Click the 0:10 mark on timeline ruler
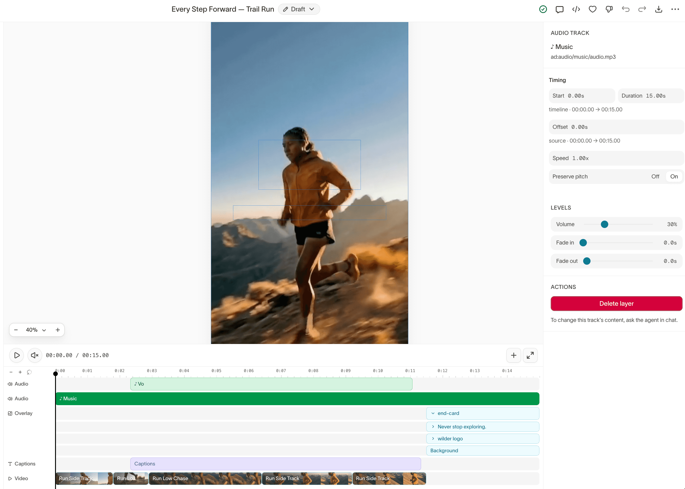The width and height of the screenshot is (685, 489). pyautogui.click(x=378, y=371)
